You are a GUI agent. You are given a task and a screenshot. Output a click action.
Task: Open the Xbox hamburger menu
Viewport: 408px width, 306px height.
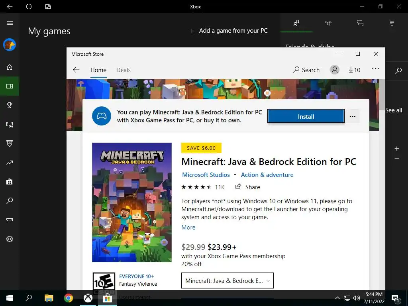10,23
